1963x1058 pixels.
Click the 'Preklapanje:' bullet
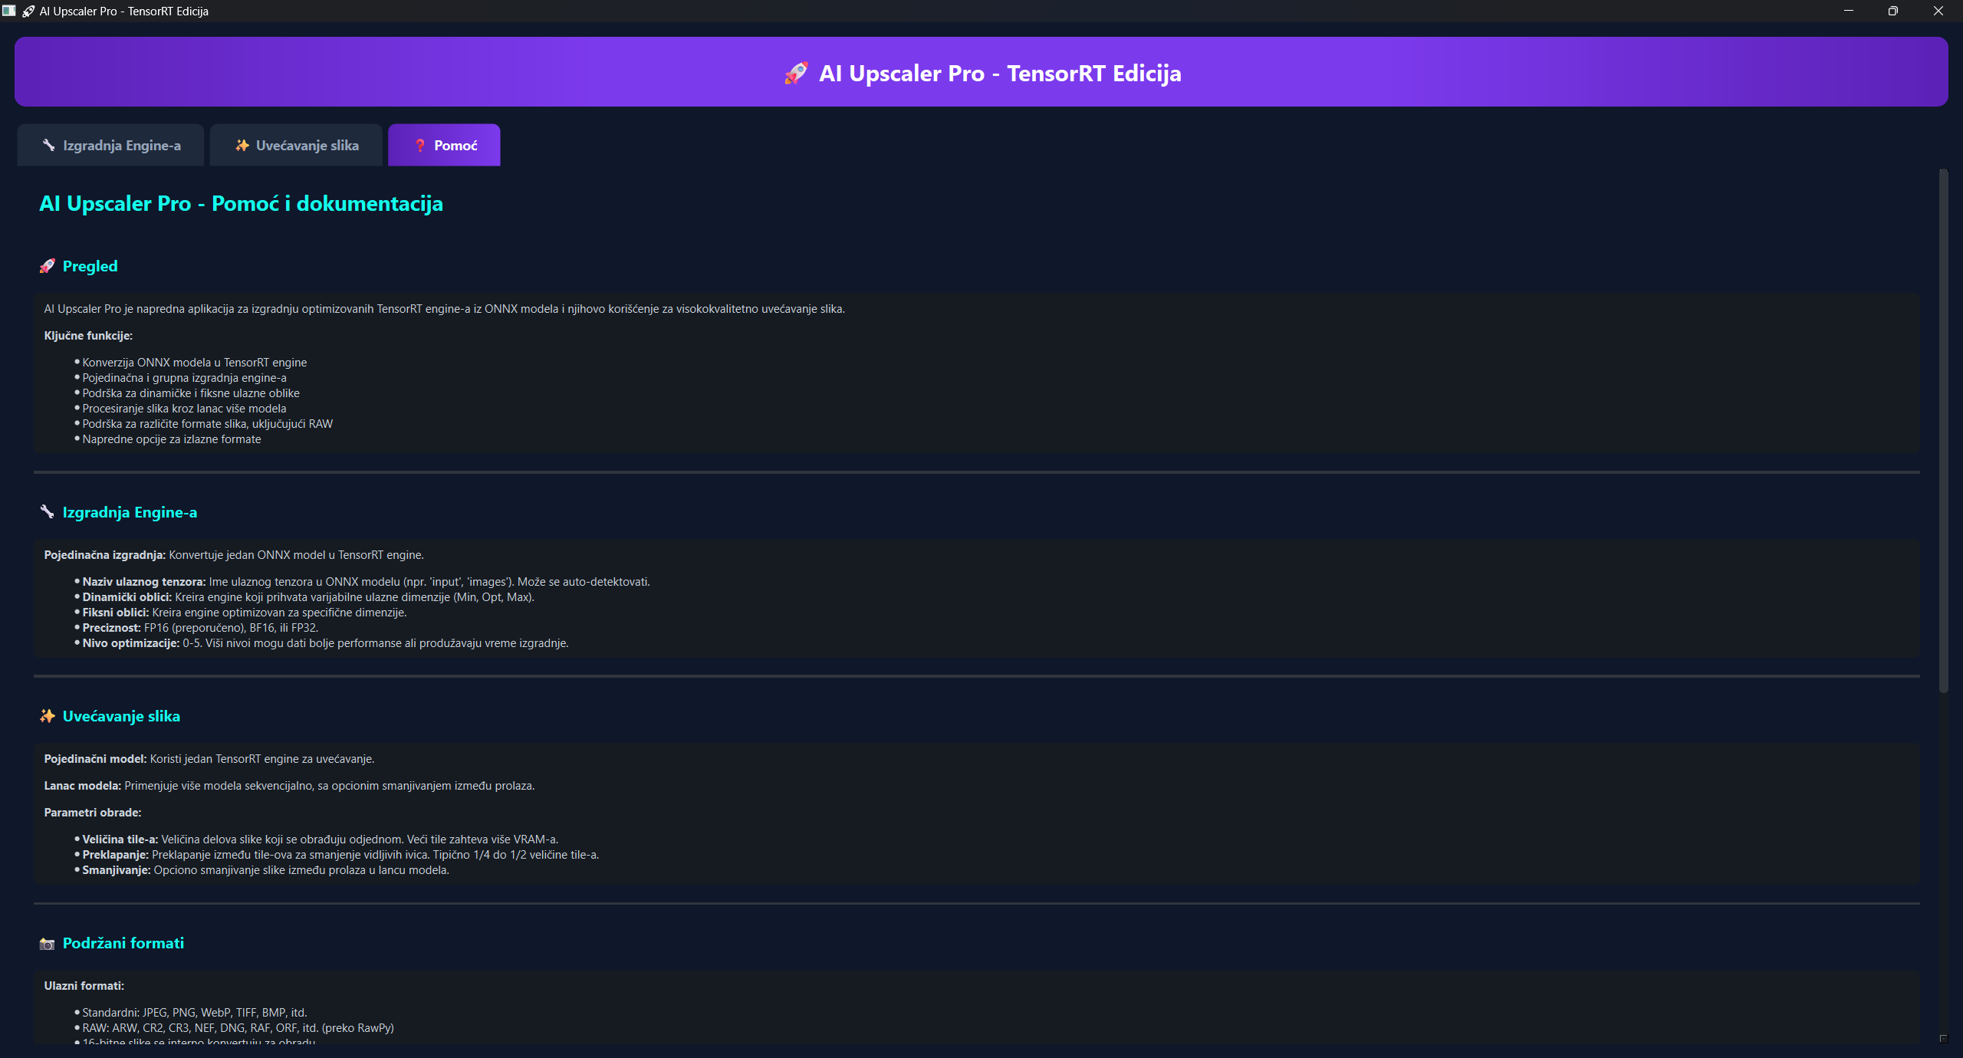pyautogui.click(x=340, y=855)
